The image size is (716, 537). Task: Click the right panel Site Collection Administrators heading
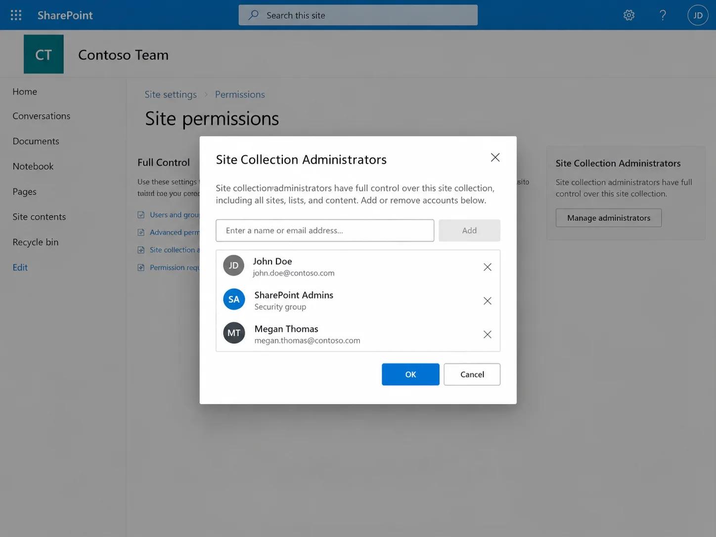[618, 163]
